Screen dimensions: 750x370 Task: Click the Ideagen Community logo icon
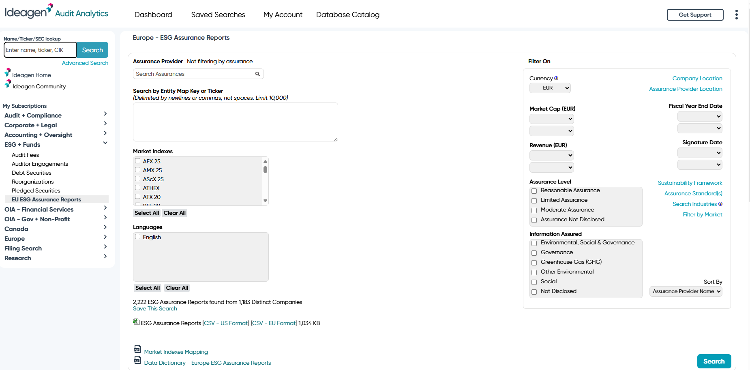7,84
